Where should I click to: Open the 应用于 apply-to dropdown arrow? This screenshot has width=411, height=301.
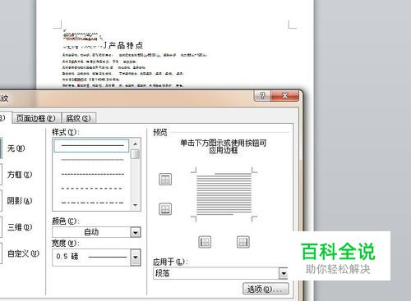click(284, 273)
